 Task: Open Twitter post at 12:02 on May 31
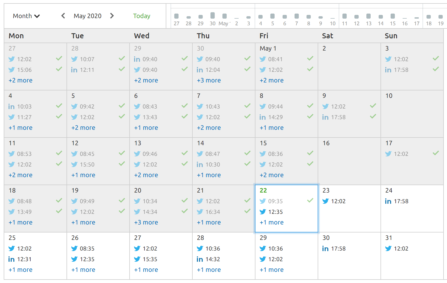[397, 248]
